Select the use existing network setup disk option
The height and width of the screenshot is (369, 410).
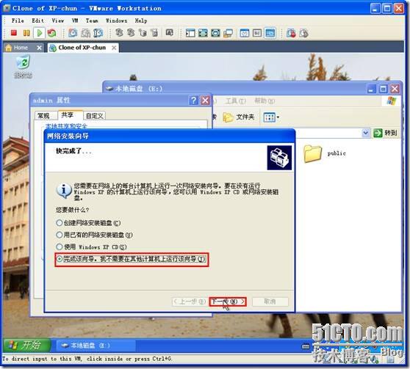point(94,235)
